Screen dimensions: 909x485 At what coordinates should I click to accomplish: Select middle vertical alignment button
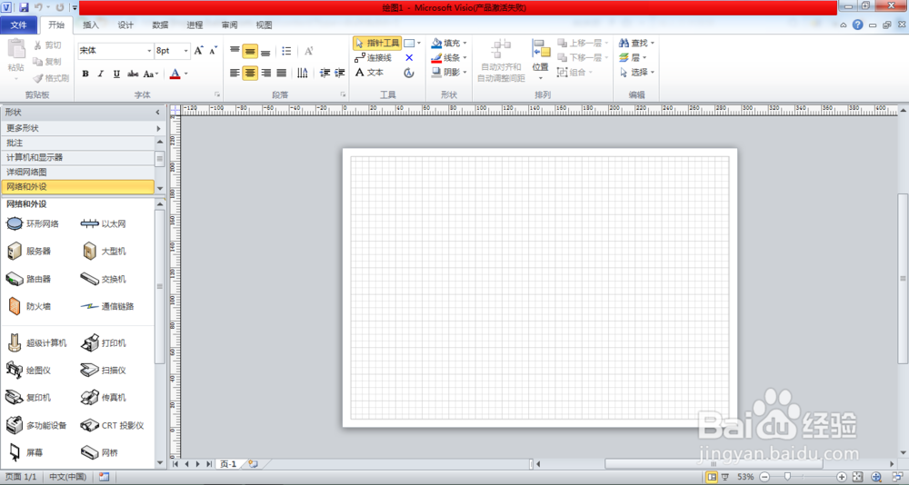click(250, 51)
